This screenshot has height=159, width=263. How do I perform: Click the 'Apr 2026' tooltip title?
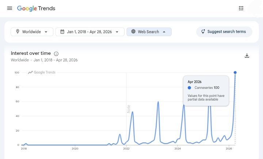(x=195, y=82)
